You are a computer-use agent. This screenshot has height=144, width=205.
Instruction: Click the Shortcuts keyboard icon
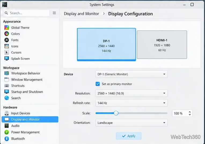[6, 86]
